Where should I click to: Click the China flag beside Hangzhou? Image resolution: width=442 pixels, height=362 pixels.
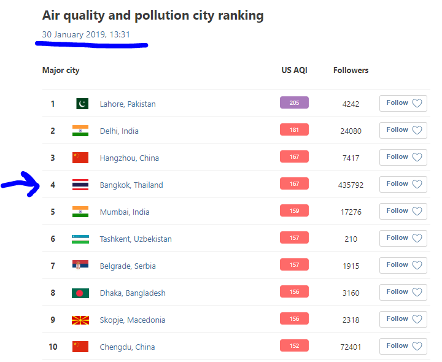(x=80, y=158)
